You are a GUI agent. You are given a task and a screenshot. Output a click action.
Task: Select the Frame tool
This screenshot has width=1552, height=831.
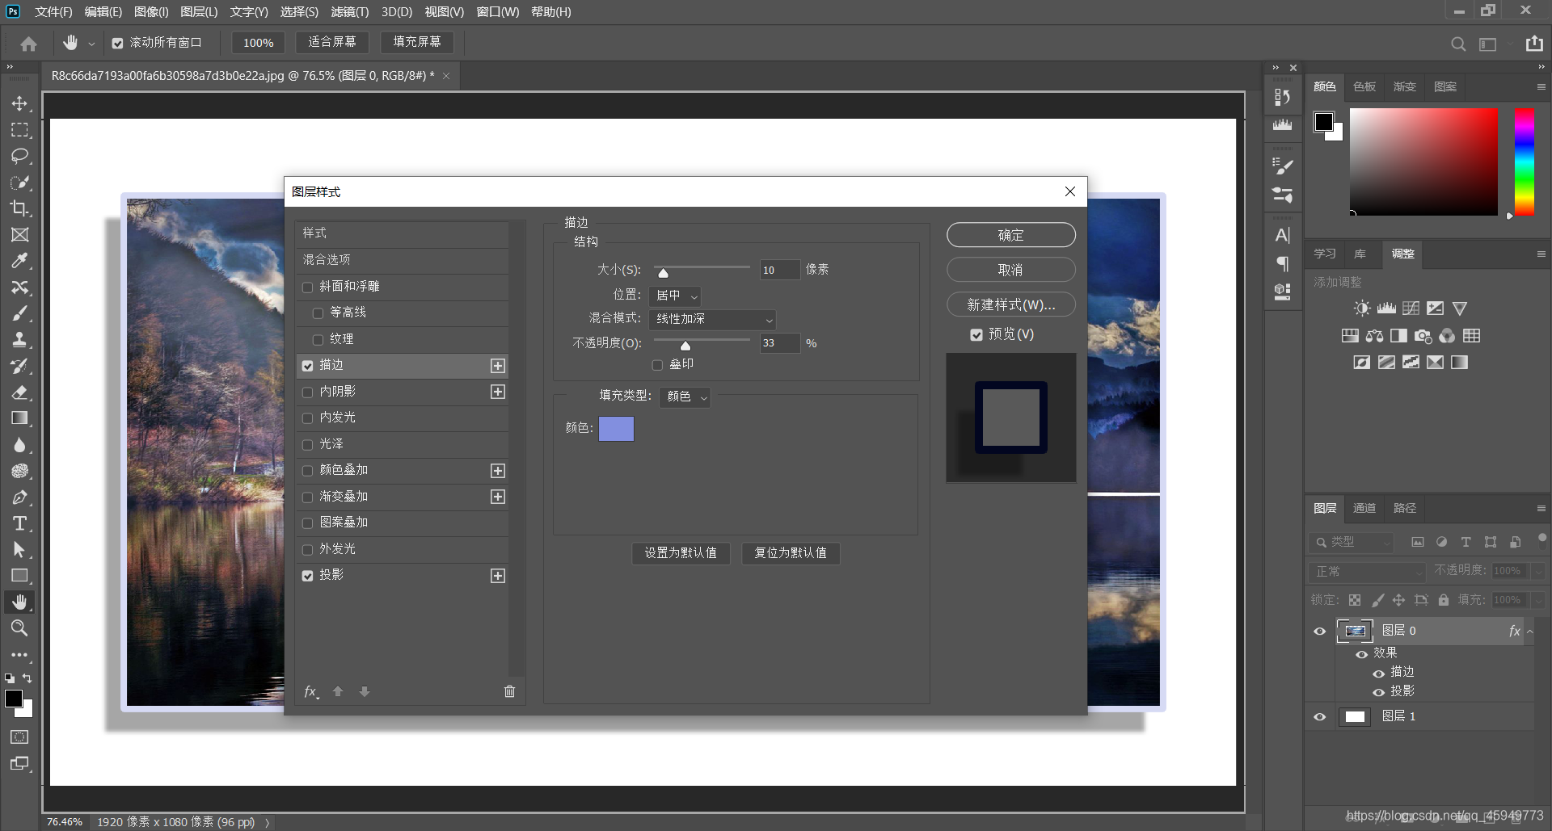point(19,235)
